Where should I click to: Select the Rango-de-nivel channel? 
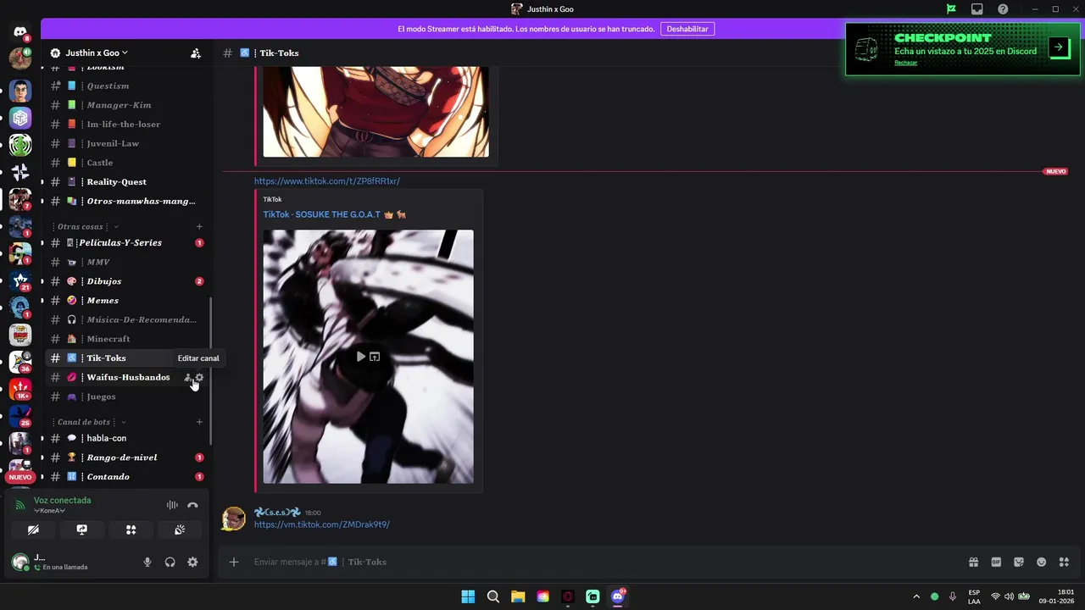(x=126, y=457)
